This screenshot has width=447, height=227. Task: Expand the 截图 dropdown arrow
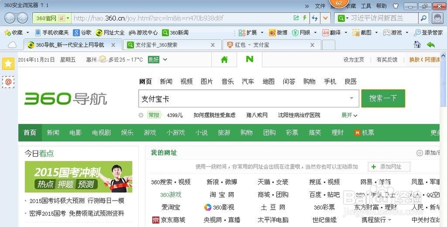[376, 33]
